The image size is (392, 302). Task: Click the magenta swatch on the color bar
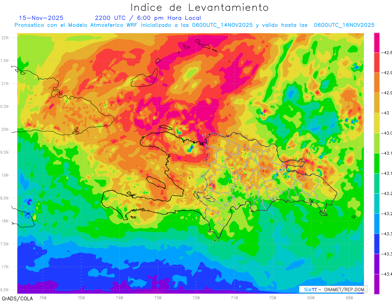[377, 42]
